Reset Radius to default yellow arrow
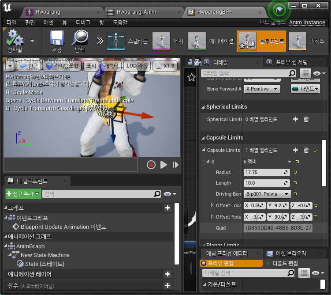Viewport: 331px width, 295px height. point(295,172)
